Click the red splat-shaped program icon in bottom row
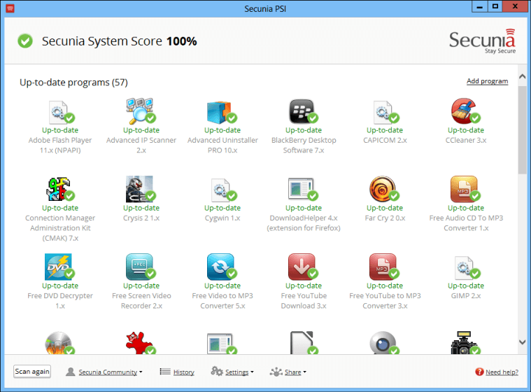This screenshot has height=392, width=531. pyautogui.click(x=140, y=343)
